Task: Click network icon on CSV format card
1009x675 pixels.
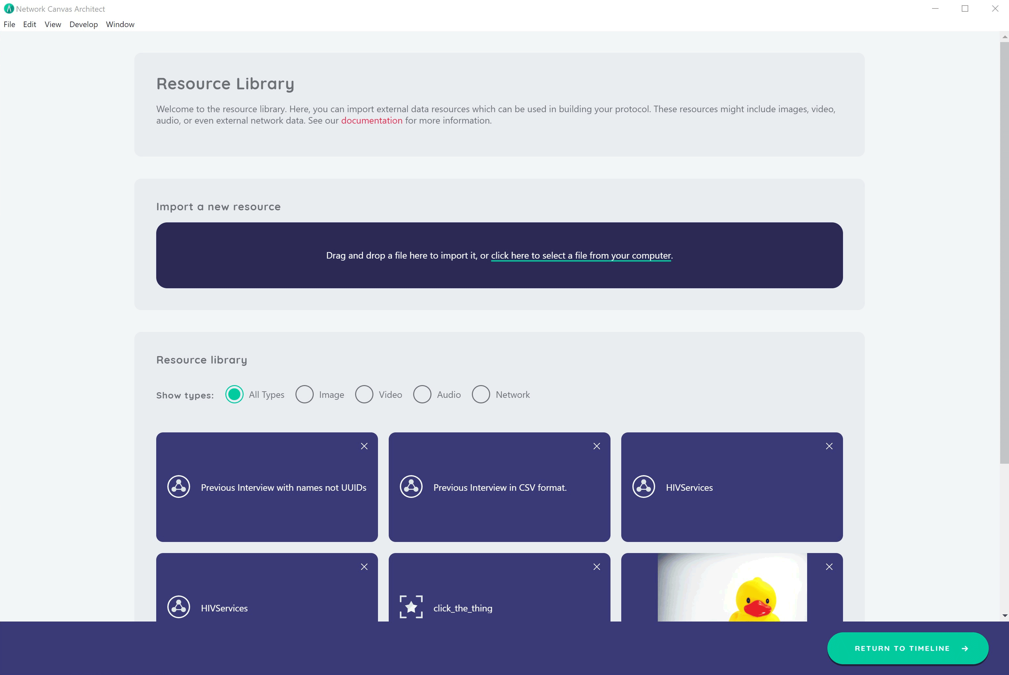Action: (411, 487)
